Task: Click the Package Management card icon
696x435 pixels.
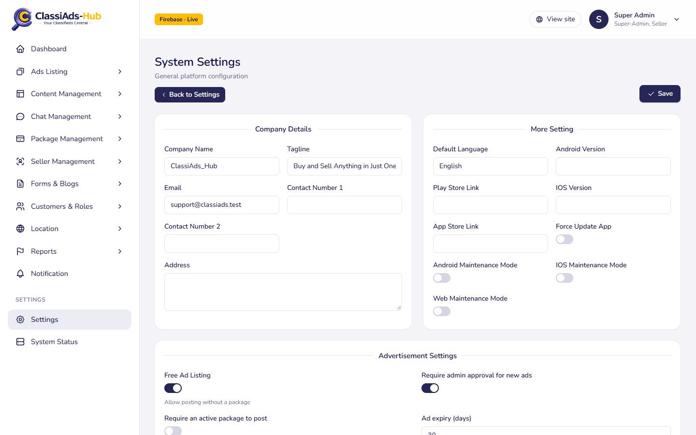Action: [x=20, y=139]
